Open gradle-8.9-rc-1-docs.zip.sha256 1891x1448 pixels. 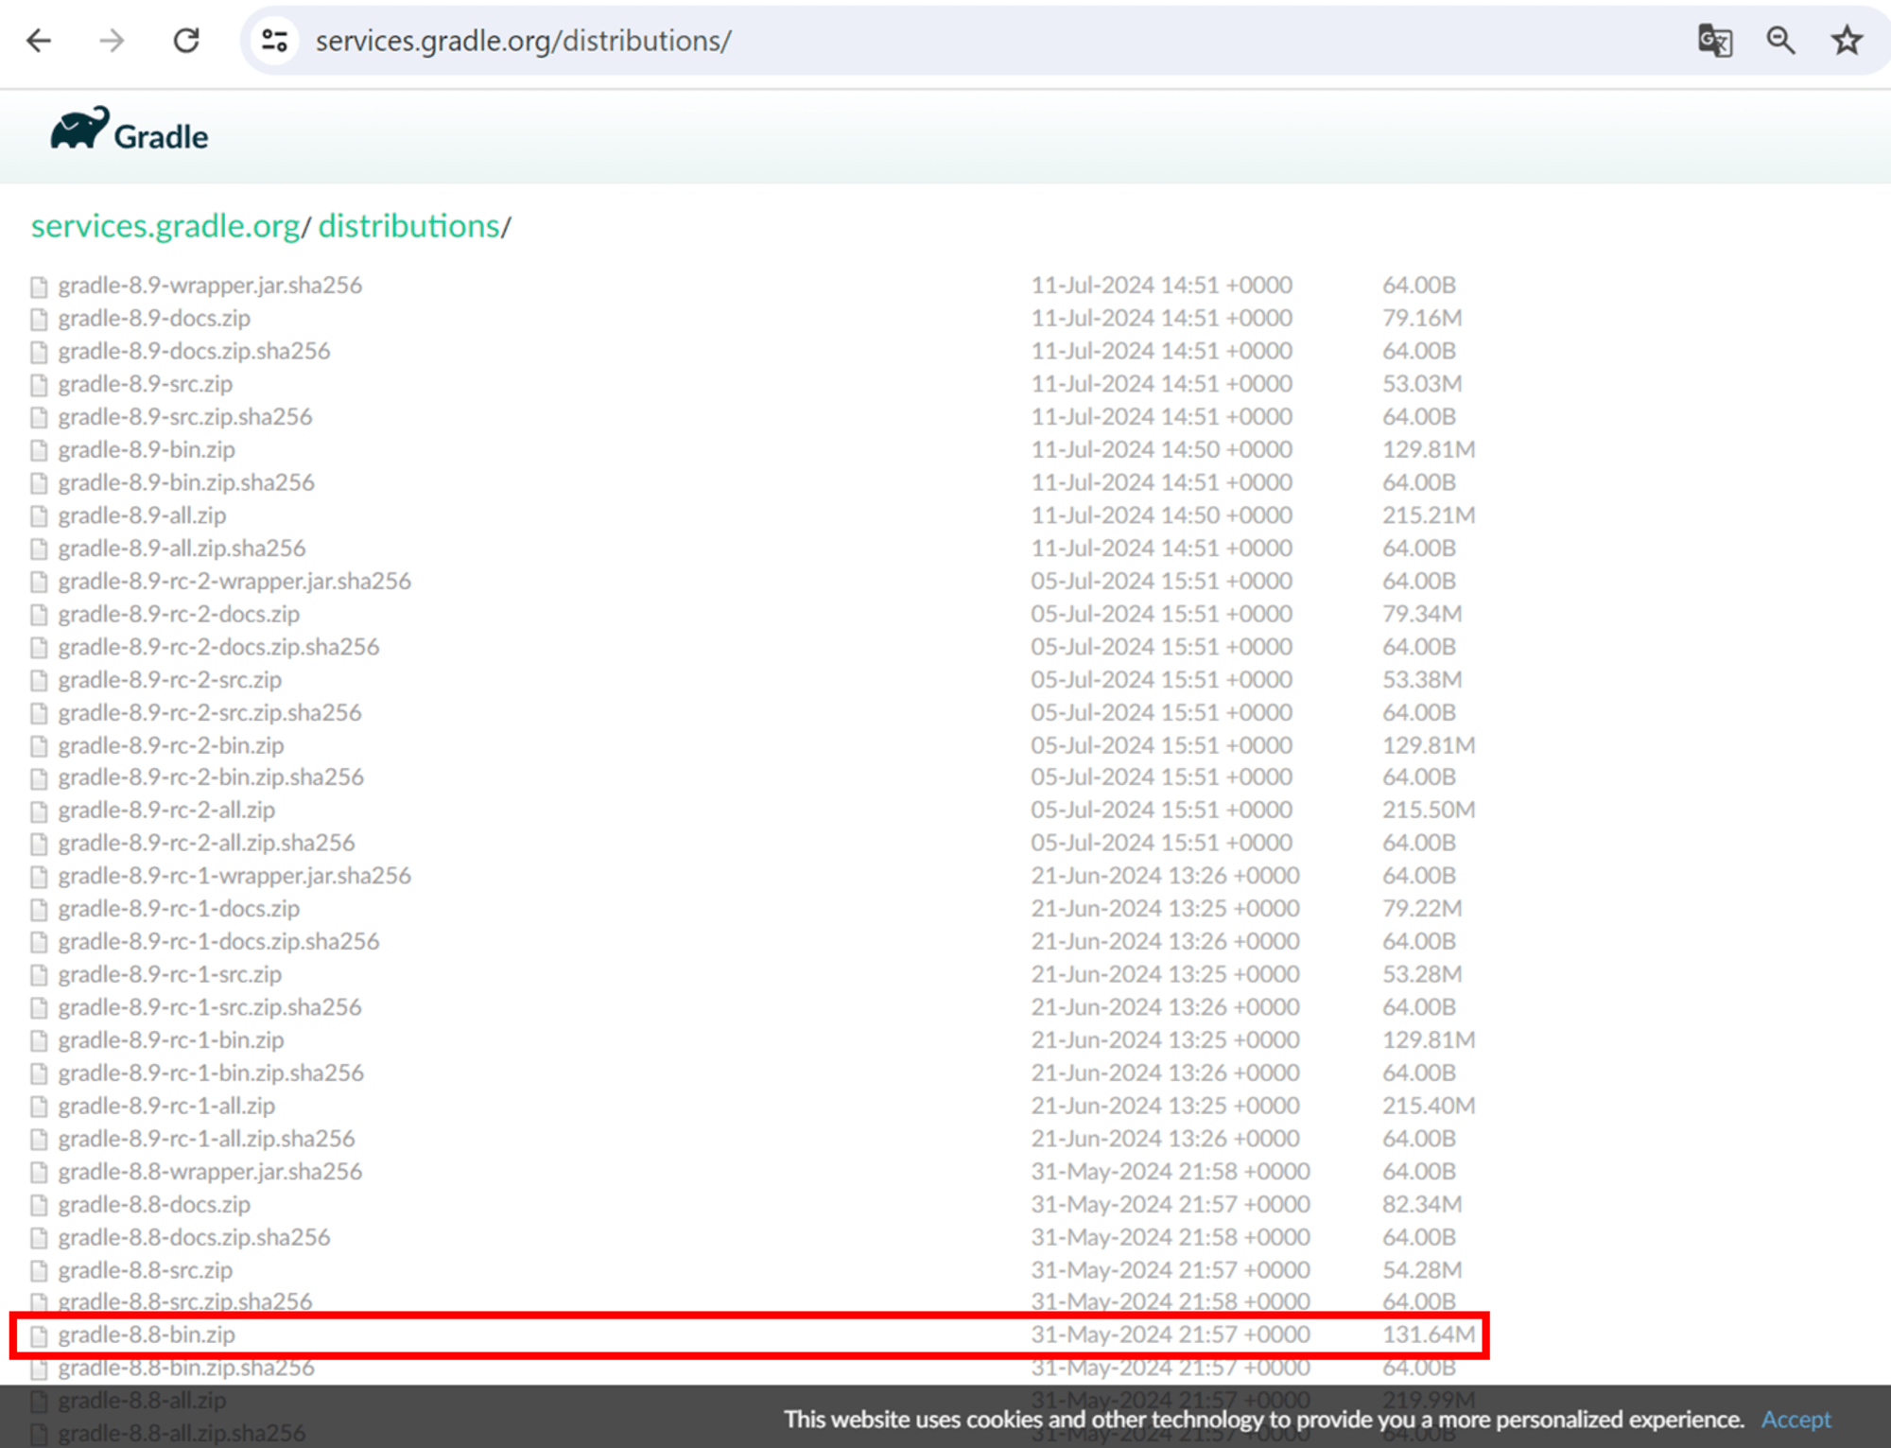(218, 941)
